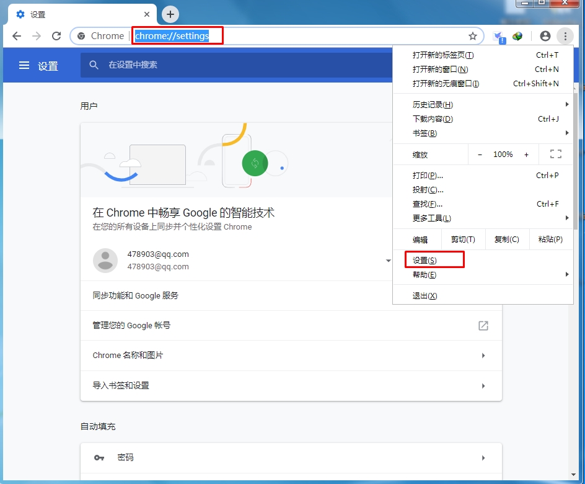Select 打开新的窗口(N) menu item
The width and height of the screenshot is (585, 484).
(x=483, y=69)
